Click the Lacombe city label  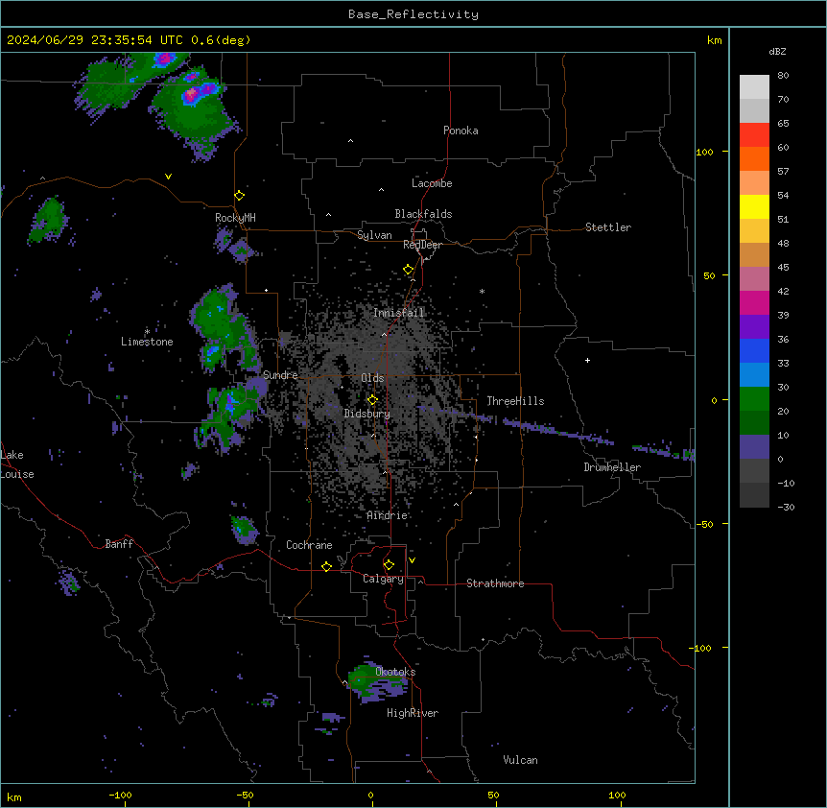tap(432, 183)
